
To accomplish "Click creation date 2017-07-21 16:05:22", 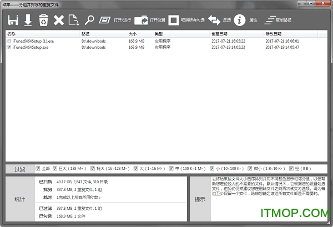I will (x=228, y=41).
